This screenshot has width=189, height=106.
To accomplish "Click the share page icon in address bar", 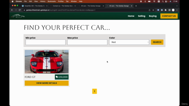I will 149,10.
